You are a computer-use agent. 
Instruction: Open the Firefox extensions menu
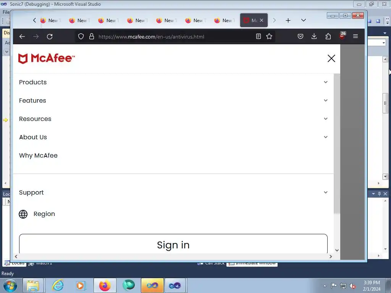pos(328,36)
